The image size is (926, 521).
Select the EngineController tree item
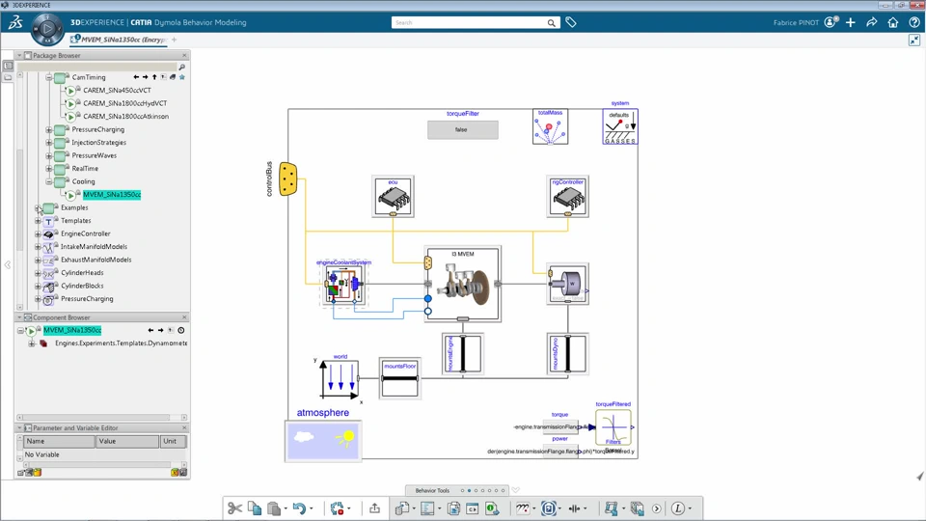86,233
